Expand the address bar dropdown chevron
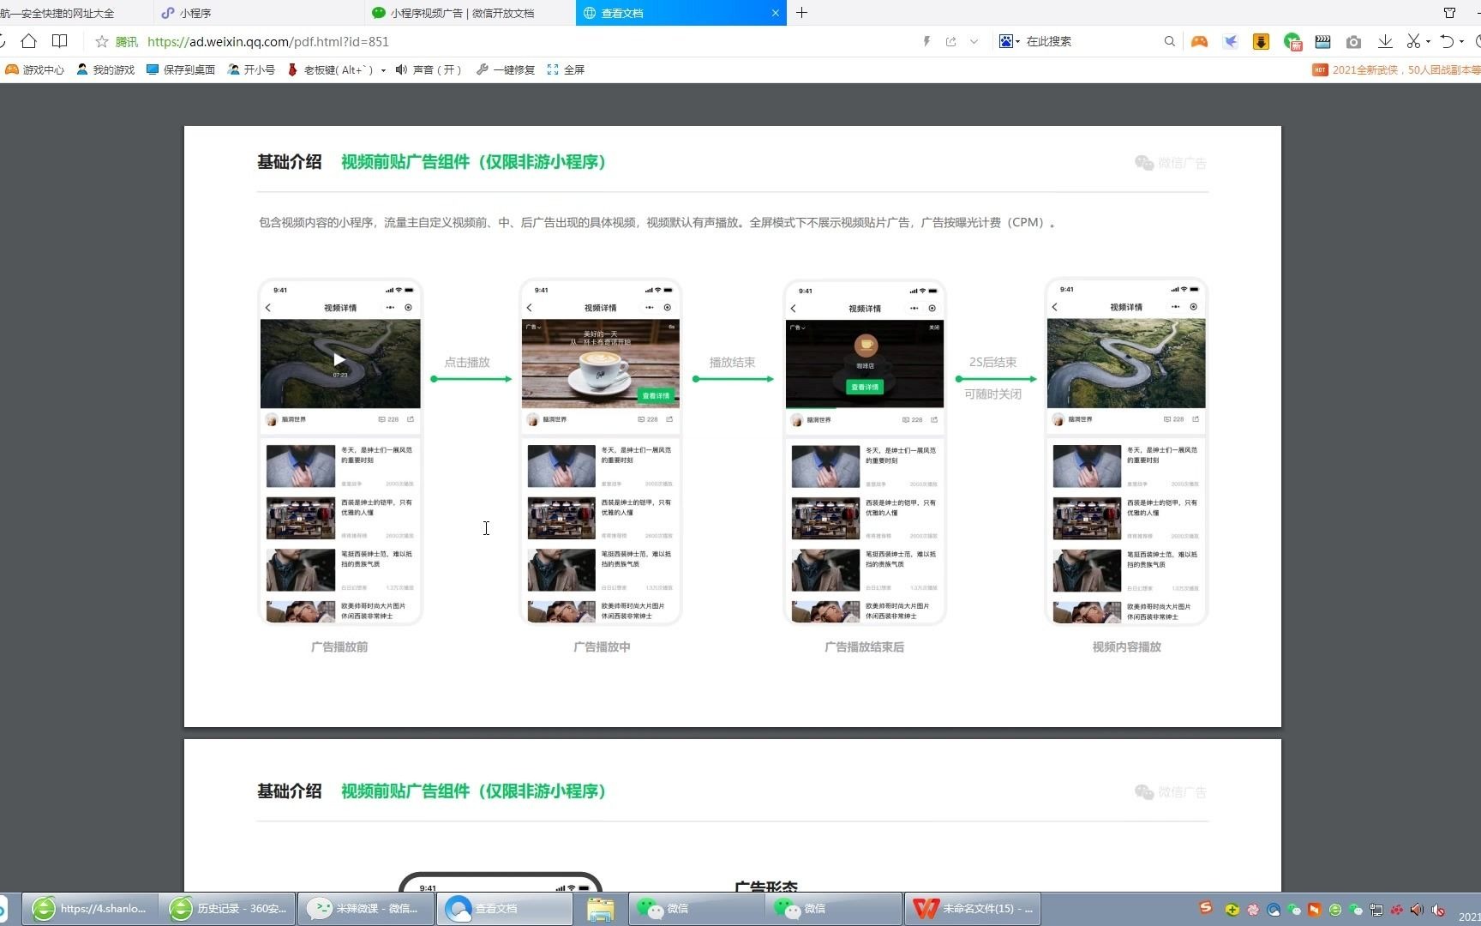Viewport: 1481px width, 926px height. click(974, 41)
